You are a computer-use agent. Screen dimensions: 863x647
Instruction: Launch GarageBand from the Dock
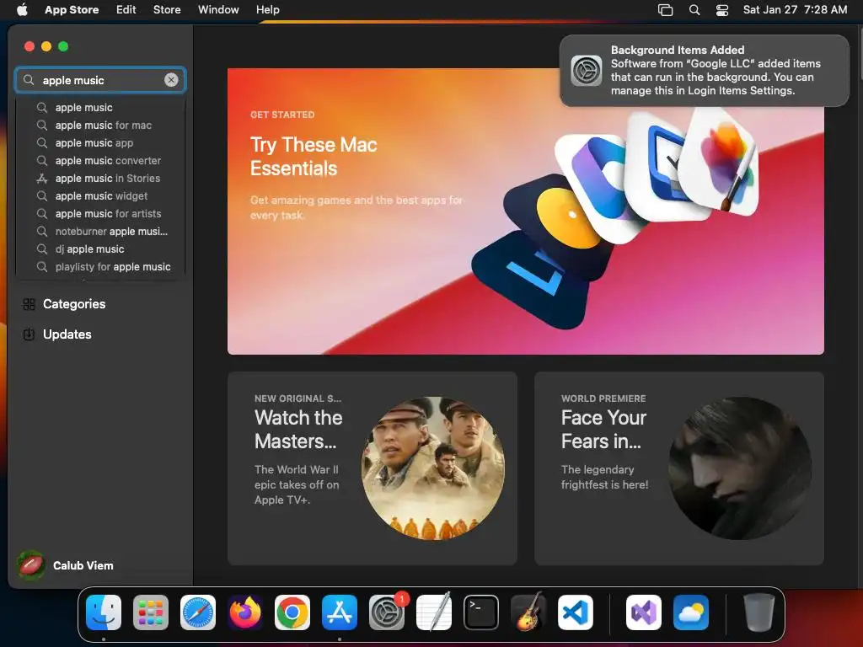528,612
